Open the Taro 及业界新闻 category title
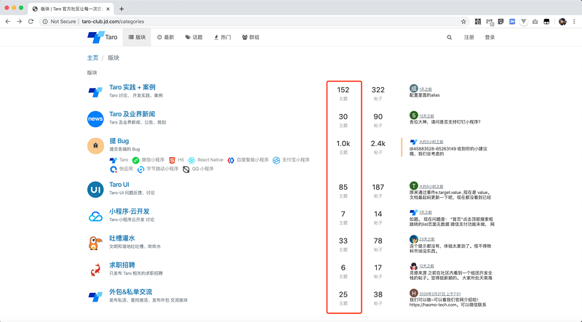The image size is (582, 322). pos(132,114)
